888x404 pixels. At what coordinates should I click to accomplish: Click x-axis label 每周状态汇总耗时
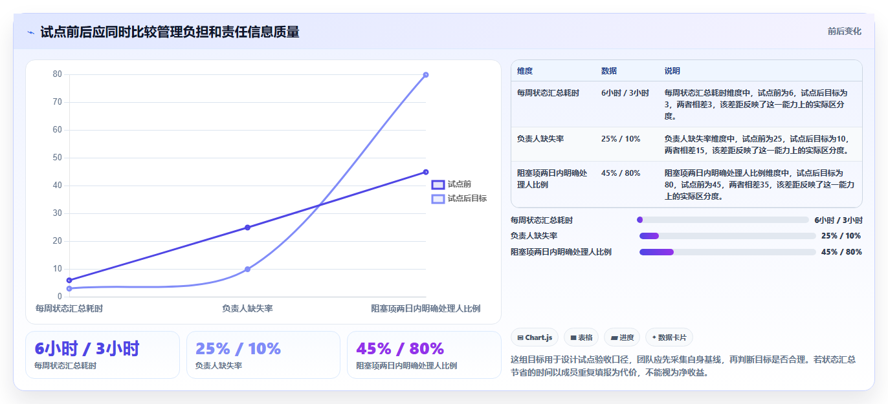click(x=69, y=308)
